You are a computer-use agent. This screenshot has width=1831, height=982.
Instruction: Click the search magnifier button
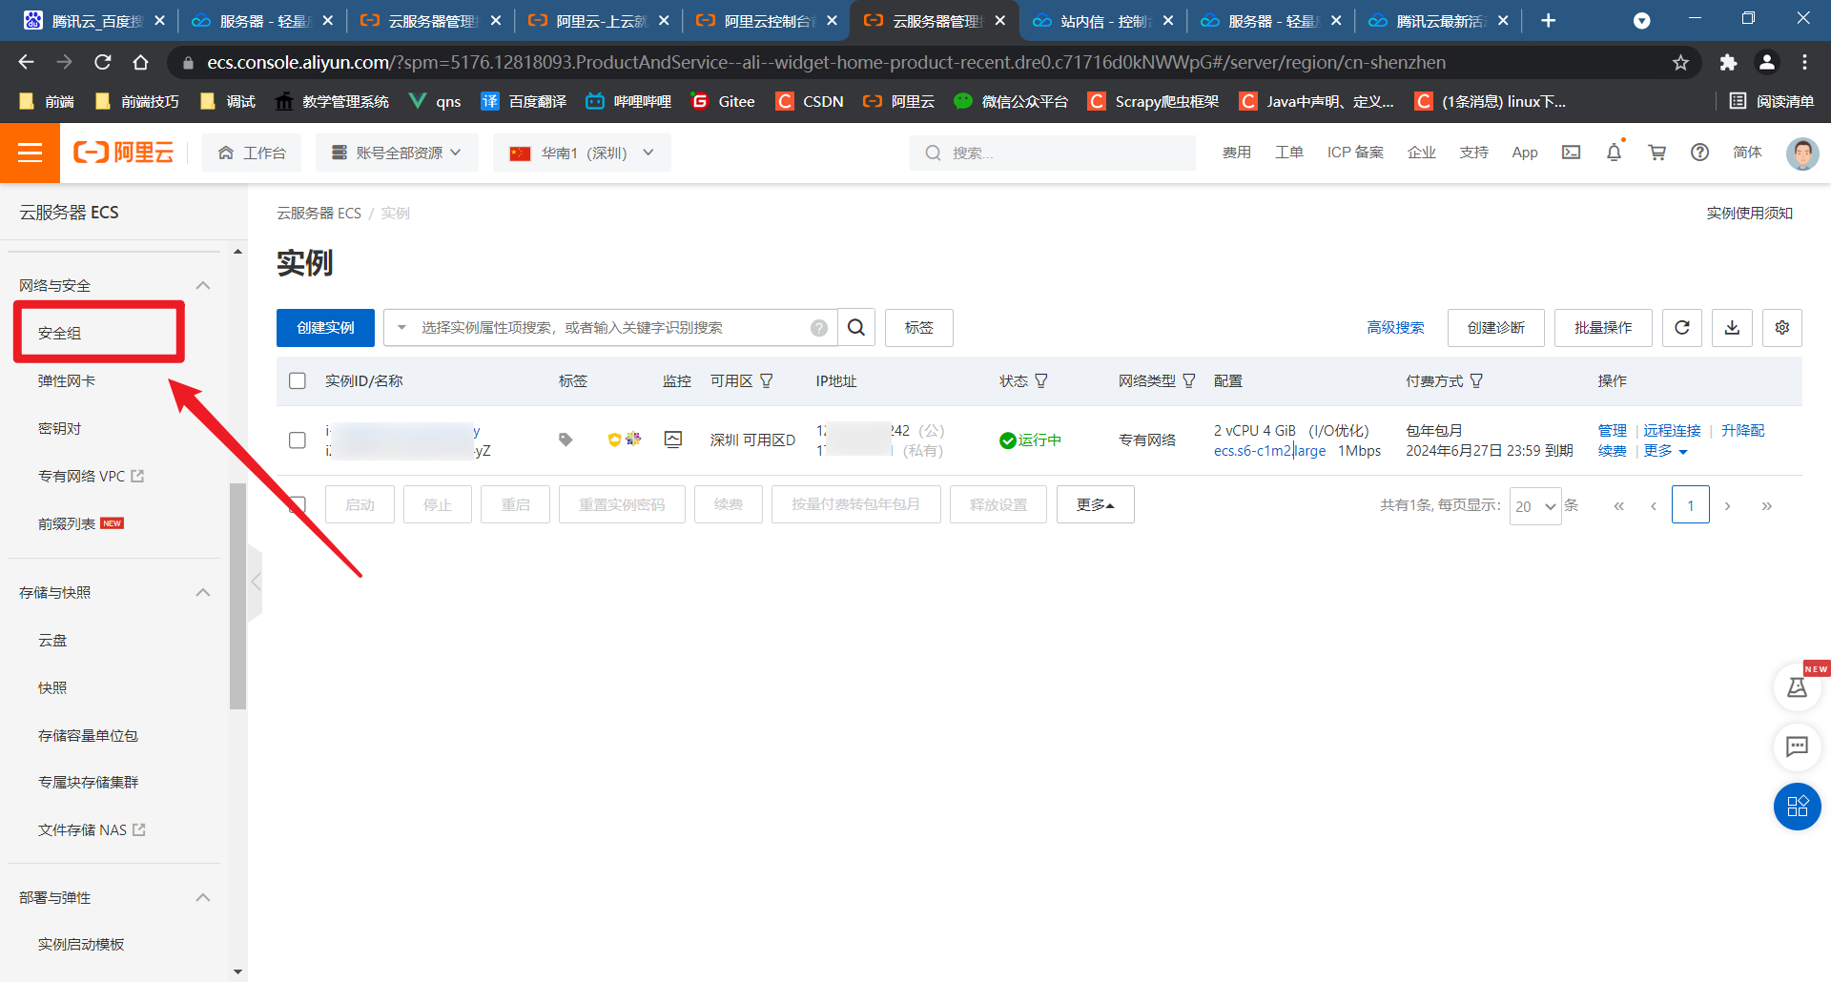(856, 328)
